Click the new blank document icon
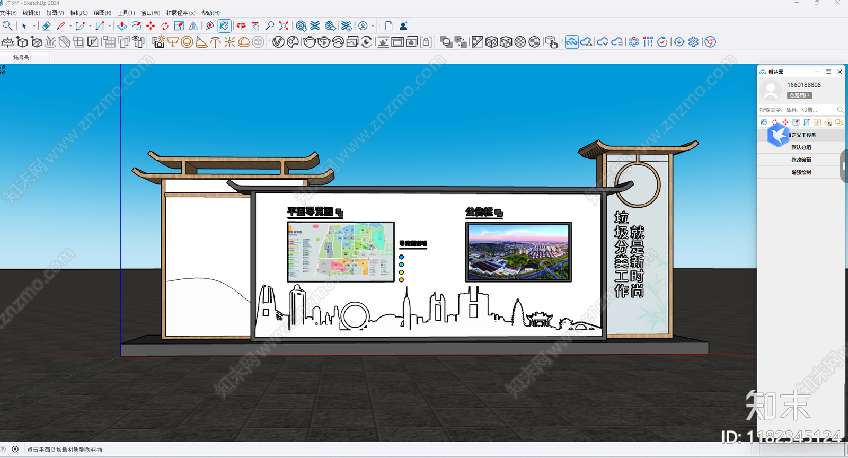This screenshot has width=848, height=458. pos(388,25)
